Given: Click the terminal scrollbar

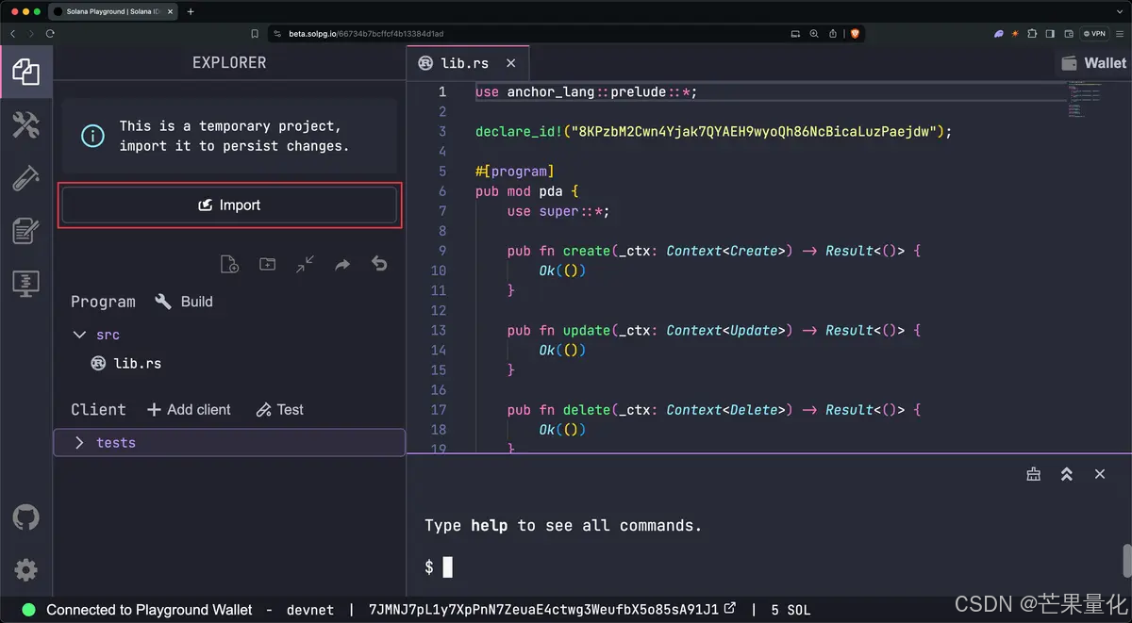Looking at the screenshot, I should [1127, 560].
